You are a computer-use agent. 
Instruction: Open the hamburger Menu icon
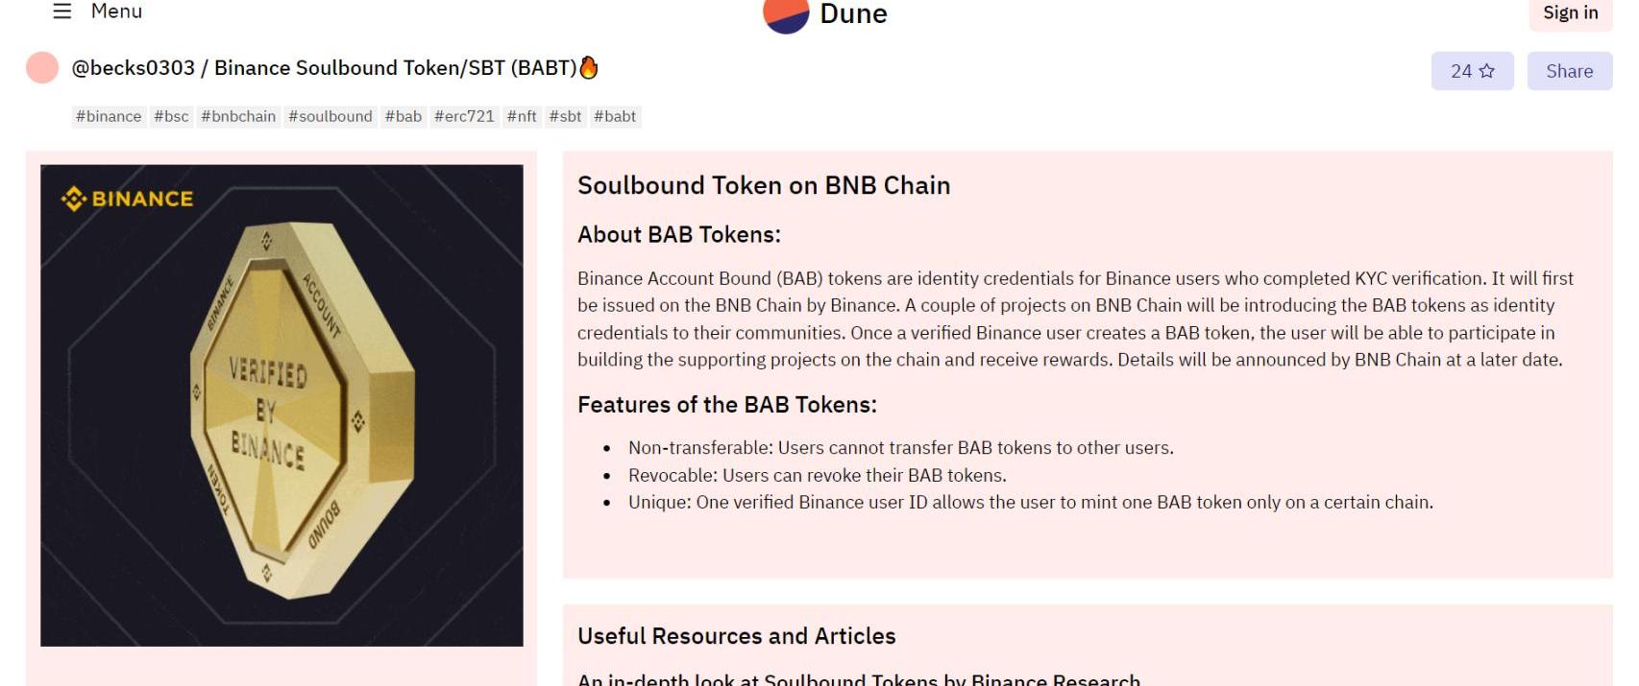[62, 12]
